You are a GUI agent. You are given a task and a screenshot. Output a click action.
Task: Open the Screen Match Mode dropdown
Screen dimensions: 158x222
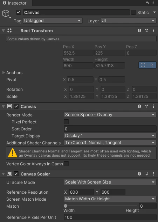point(110,199)
